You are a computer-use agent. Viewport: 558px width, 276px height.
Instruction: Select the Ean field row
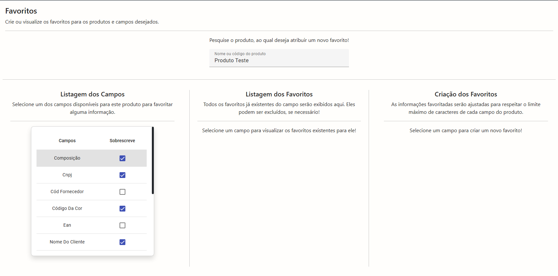(67, 225)
